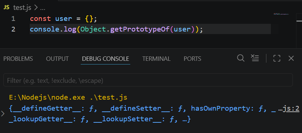Click test.js in the breadcrumb
Viewport: 302px width, 133px height.
pos(22,8)
